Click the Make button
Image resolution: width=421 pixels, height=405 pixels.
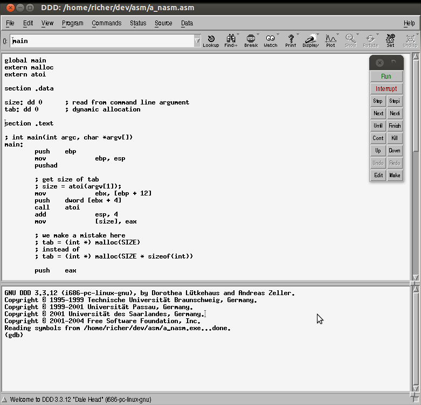pos(395,175)
